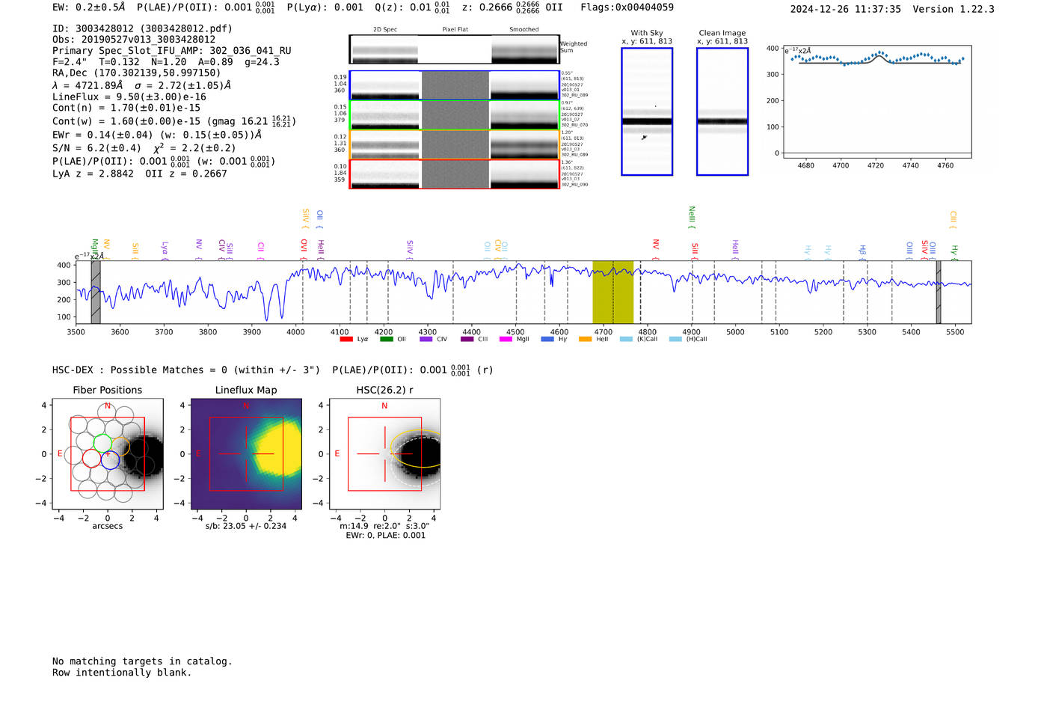Image resolution: width=1047 pixels, height=713 pixels.
Task: Click the blue fiber circle in Fiber Positions
Action: pyautogui.click(x=110, y=459)
